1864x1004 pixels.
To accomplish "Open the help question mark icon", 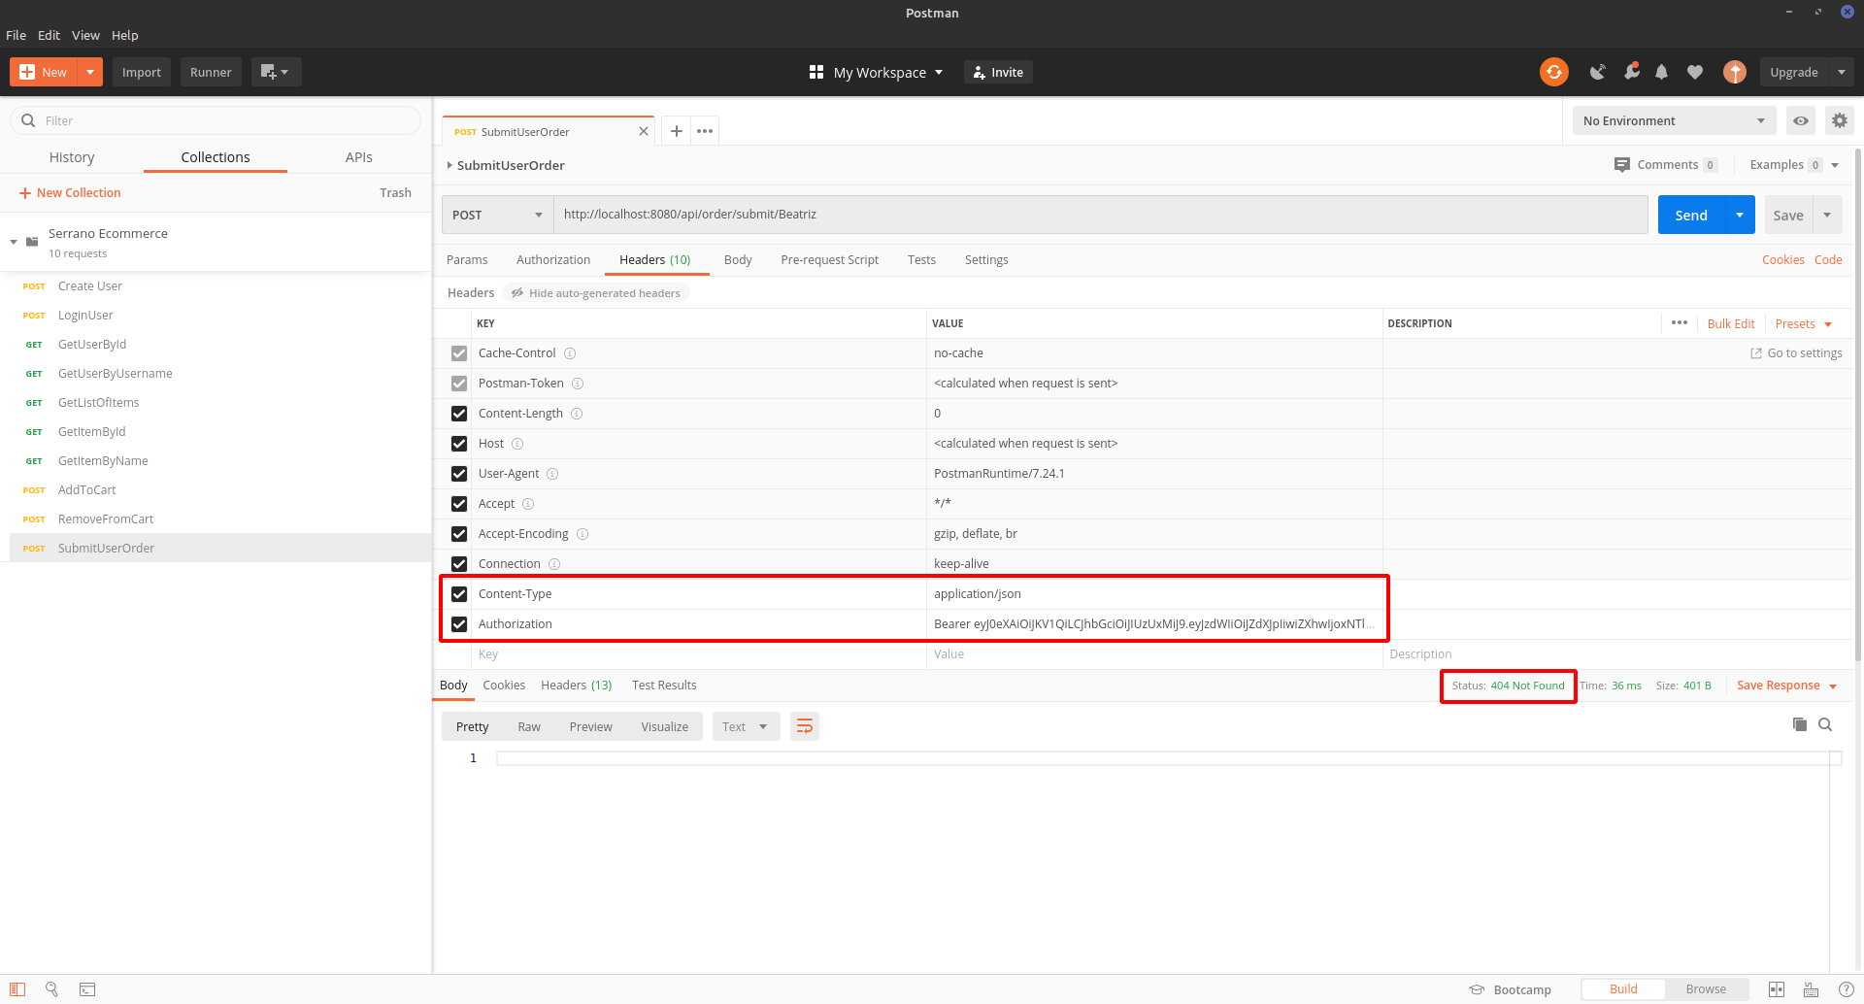I will coord(1847,989).
